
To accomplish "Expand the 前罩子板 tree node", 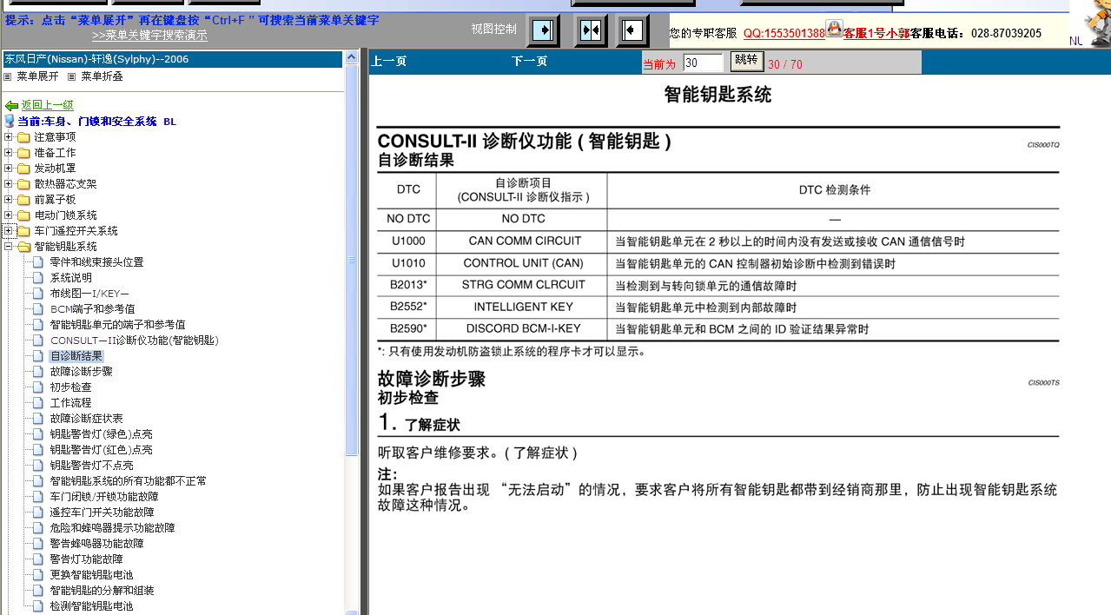I will pos(9,200).
